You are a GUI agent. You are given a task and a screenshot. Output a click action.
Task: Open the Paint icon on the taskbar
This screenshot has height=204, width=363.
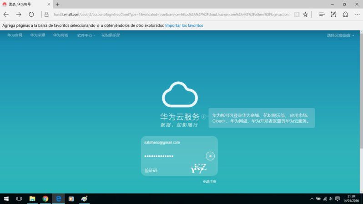(84, 199)
